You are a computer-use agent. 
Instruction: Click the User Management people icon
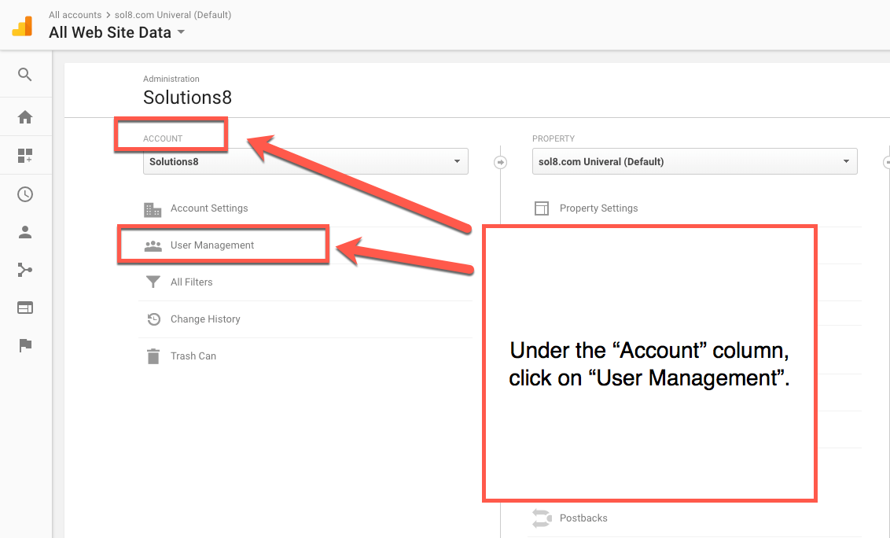point(153,246)
